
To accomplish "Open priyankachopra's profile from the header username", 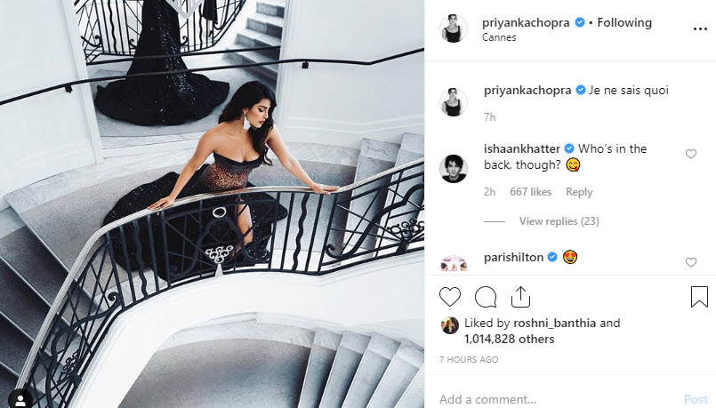I will pos(526,22).
